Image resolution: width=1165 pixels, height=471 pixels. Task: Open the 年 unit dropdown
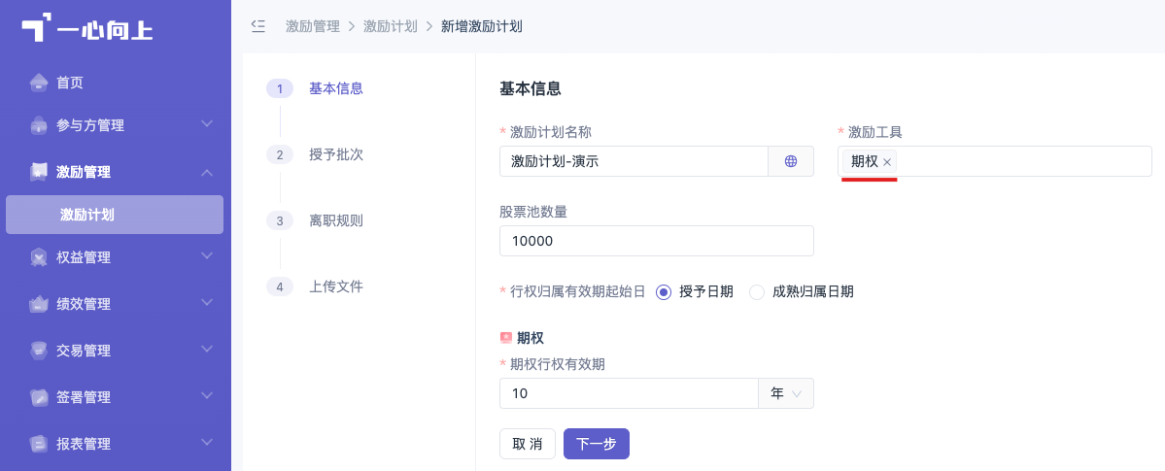786,393
